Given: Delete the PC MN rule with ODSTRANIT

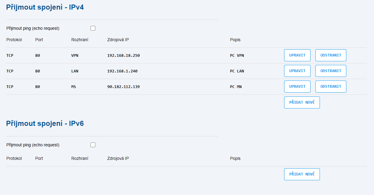Looking at the screenshot, I should [331, 87].
